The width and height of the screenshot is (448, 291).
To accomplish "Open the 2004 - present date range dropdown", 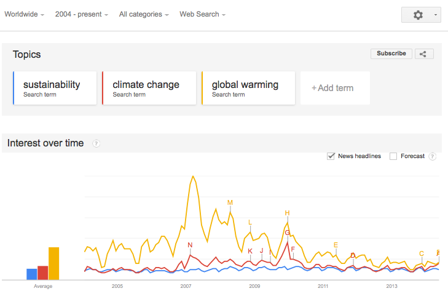I will tap(82, 14).
